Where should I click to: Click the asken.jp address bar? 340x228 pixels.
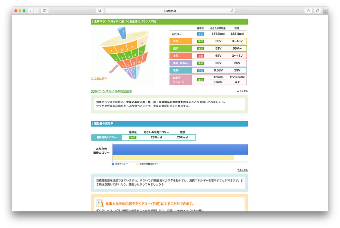[170, 11]
